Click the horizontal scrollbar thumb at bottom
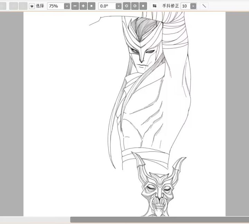The image size is (249, 224). click(159, 219)
